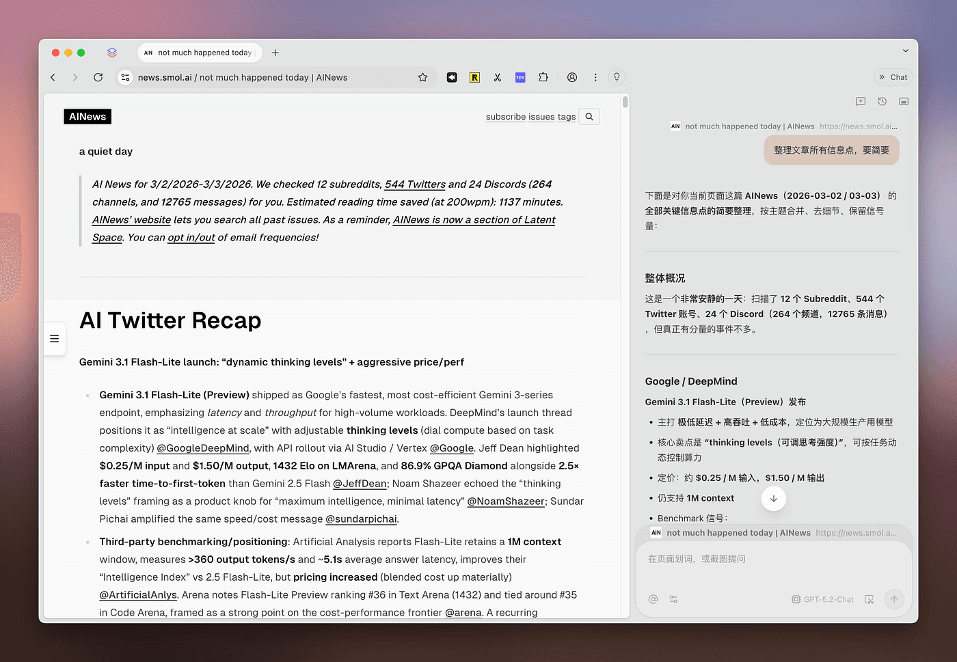
Task: Click the web page vertical scrollbar
Action: coord(625,102)
